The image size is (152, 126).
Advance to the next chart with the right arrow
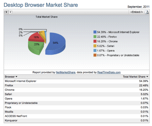(x=10, y=12)
